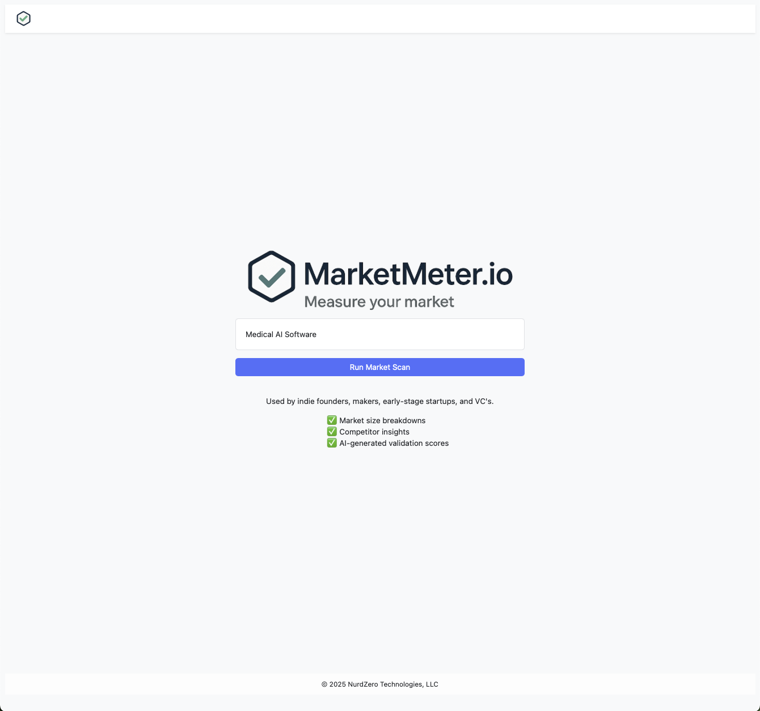Focus the Medical AI Software input field

(x=380, y=334)
